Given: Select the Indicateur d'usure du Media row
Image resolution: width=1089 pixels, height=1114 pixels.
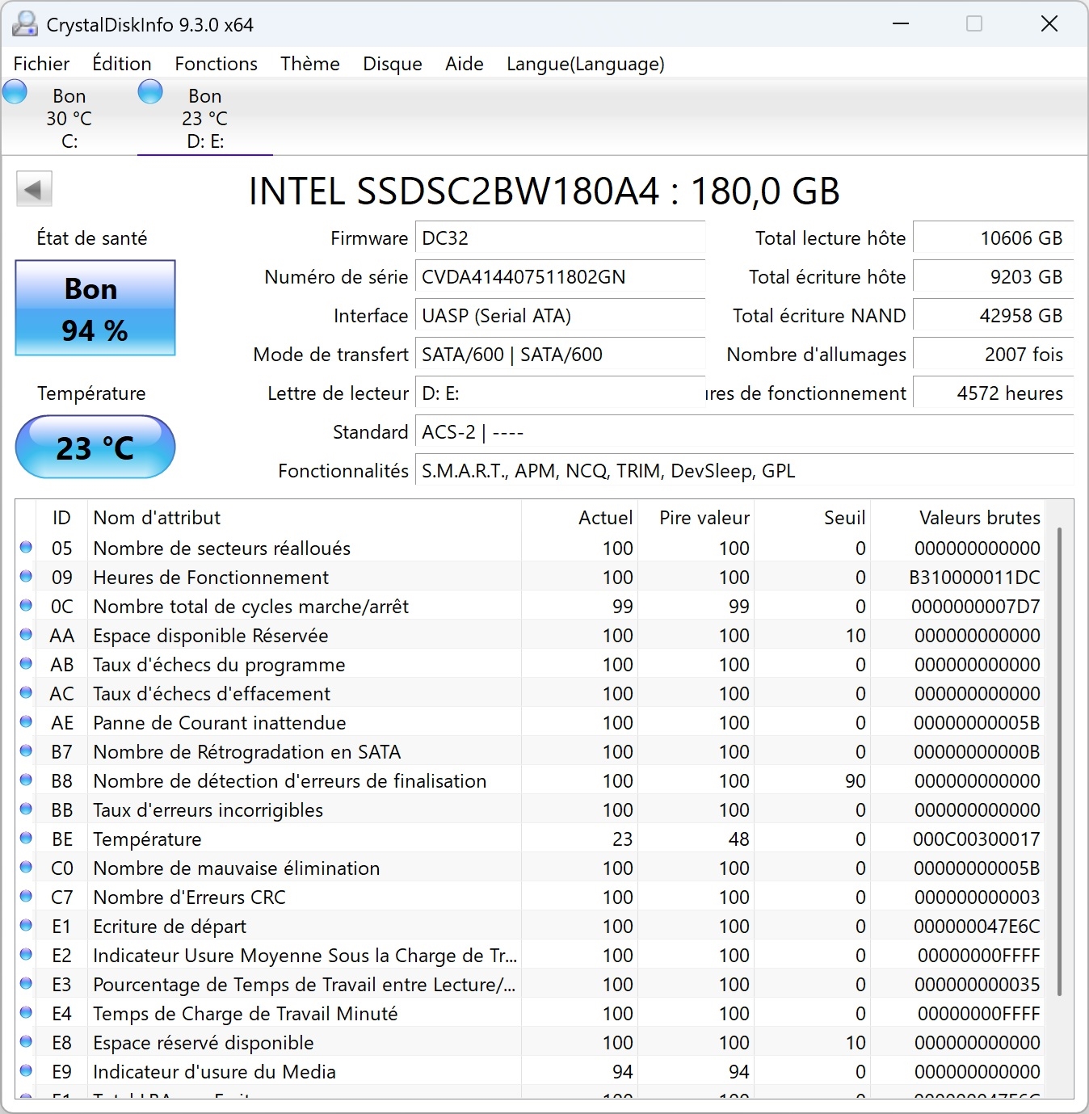Looking at the screenshot, I should click(x=530, y=1071).
